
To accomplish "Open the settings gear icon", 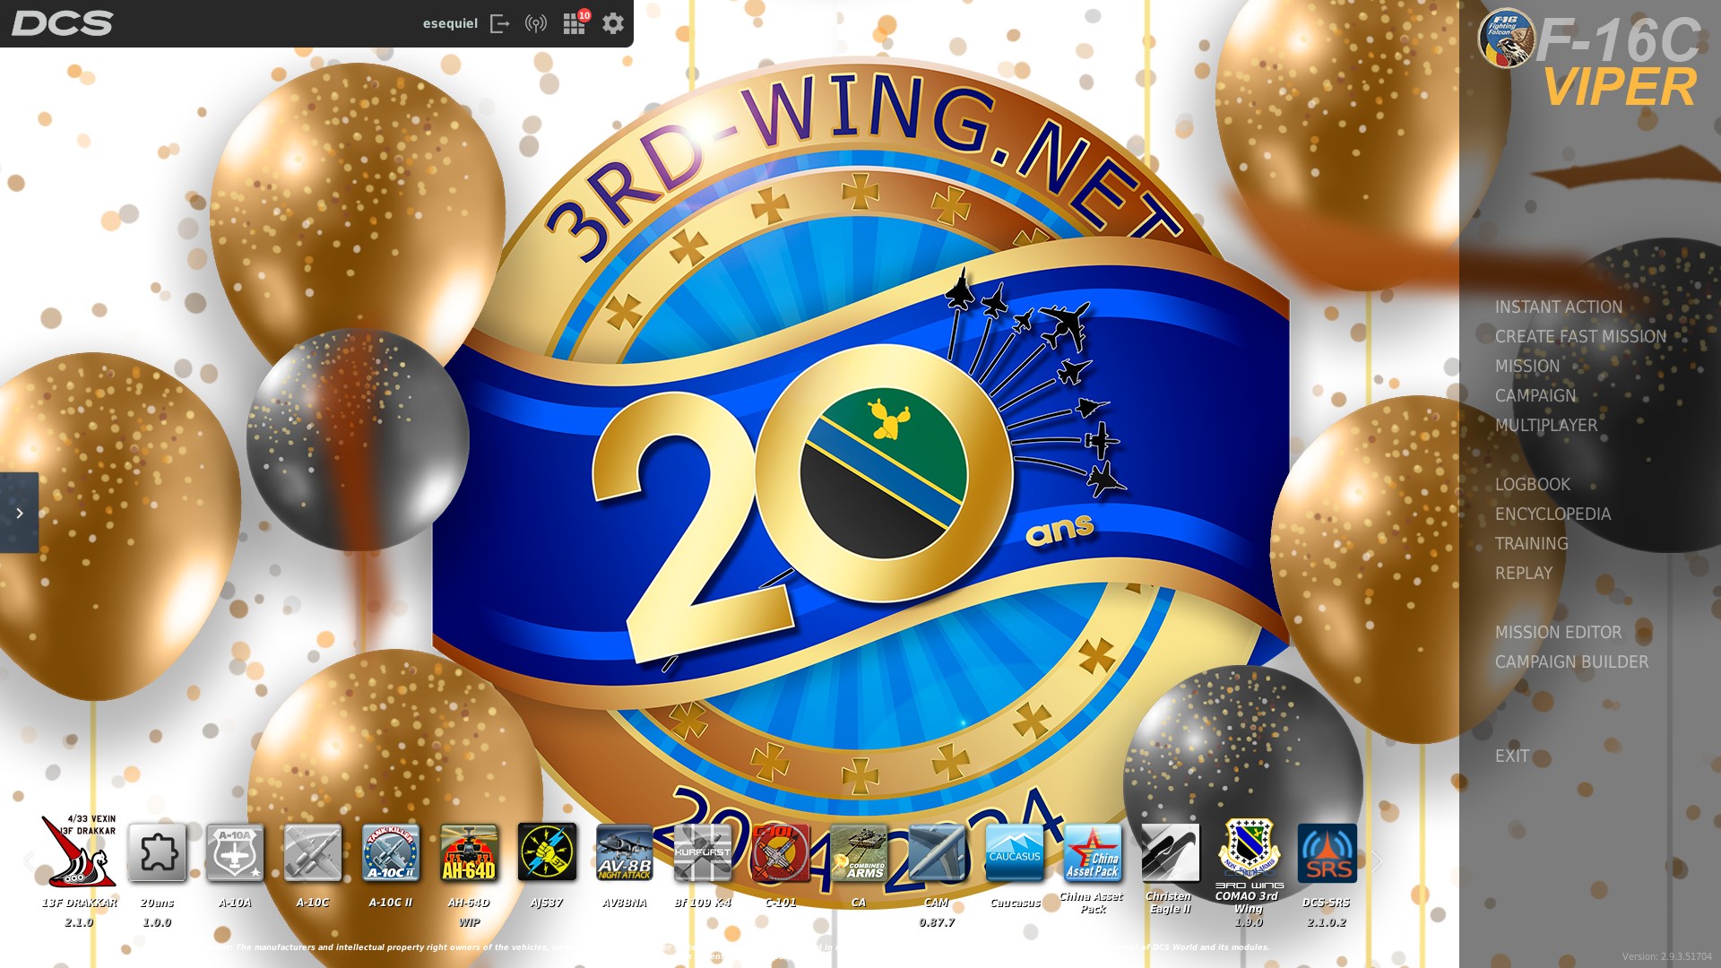I will (612, 24).
